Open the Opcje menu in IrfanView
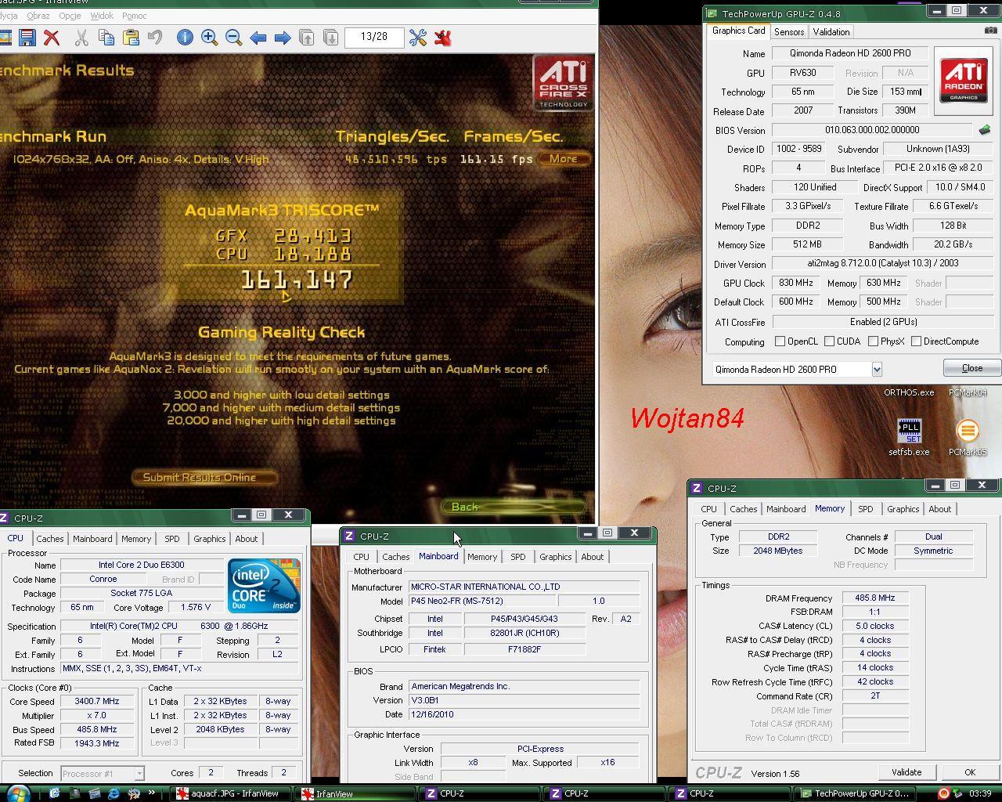Screen dimensions: 1002x802 70,16
